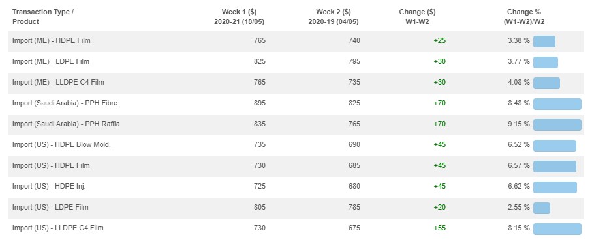Screen dimensions: 590x244
Task: Select Import (US) - HDPE Blow Mold. row
Action: click(296, 146)
